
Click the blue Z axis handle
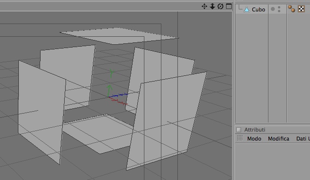(118, 95)
